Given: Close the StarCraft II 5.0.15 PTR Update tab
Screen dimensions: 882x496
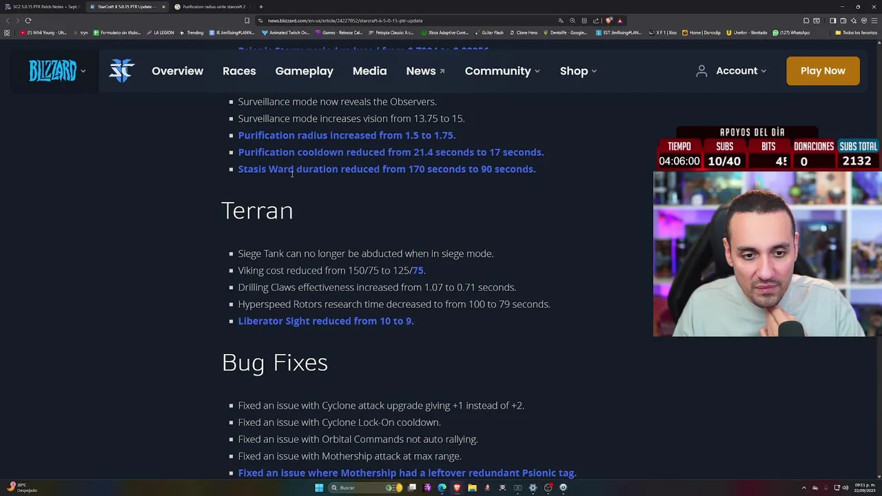Looking at the screenshot, I should [x=163, y=7].
